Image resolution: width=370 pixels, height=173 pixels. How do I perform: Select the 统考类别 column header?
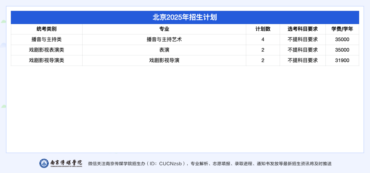47,29
